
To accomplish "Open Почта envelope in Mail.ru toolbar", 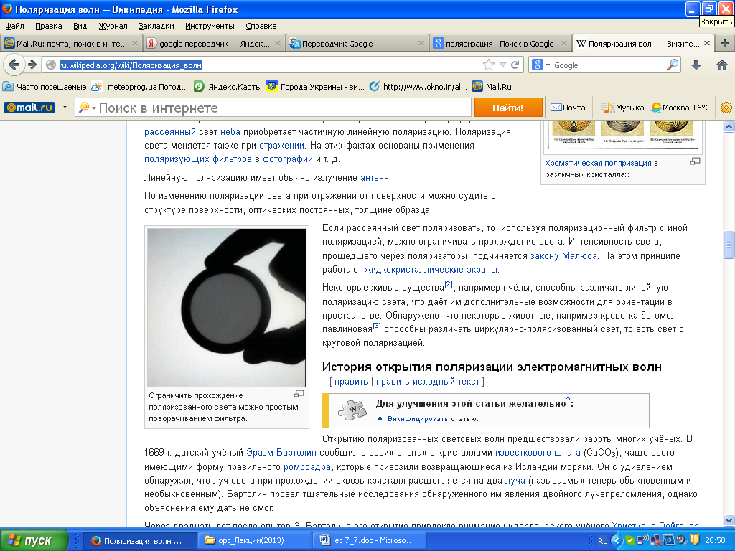I will pyautogui.click(x=568, y=108).
